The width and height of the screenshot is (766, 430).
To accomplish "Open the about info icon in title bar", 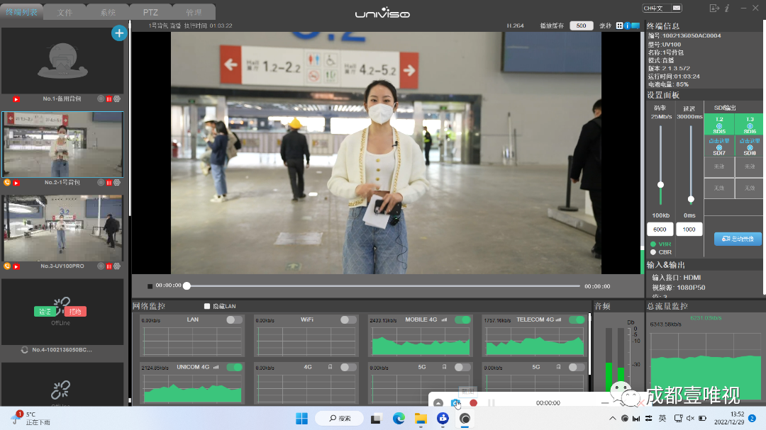I will pos(728,9).
